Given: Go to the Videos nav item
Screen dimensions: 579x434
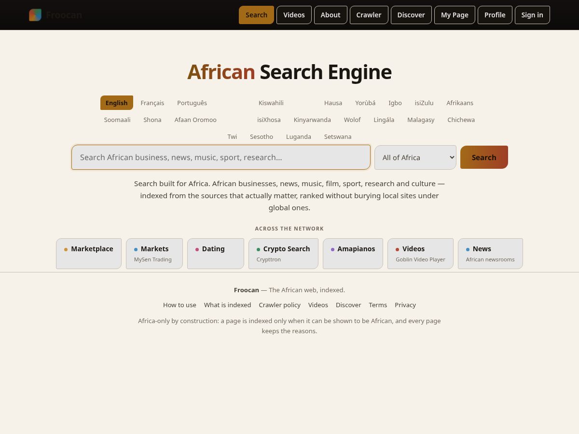Looking at the screenshot, I should [x=294, y=15].
